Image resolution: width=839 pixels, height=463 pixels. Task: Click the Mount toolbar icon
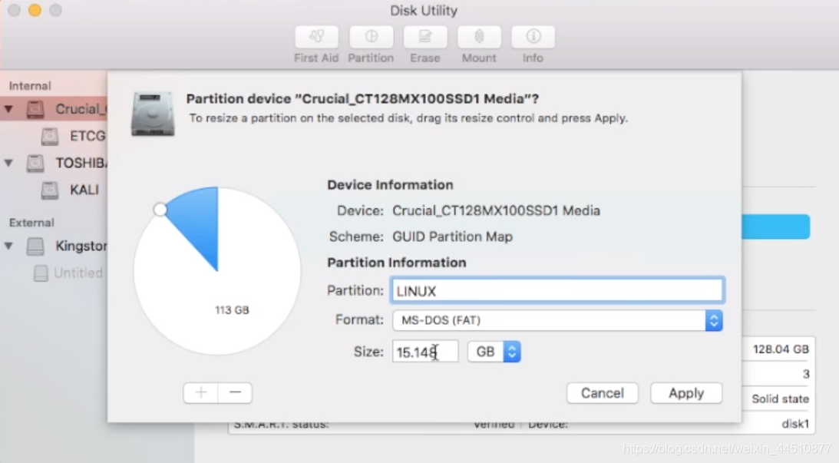[479, 38]
